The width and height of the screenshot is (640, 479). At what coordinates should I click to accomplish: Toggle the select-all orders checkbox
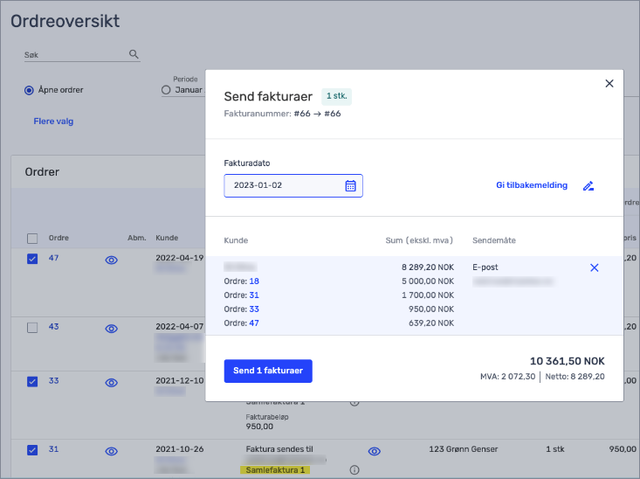click(32, 239)
